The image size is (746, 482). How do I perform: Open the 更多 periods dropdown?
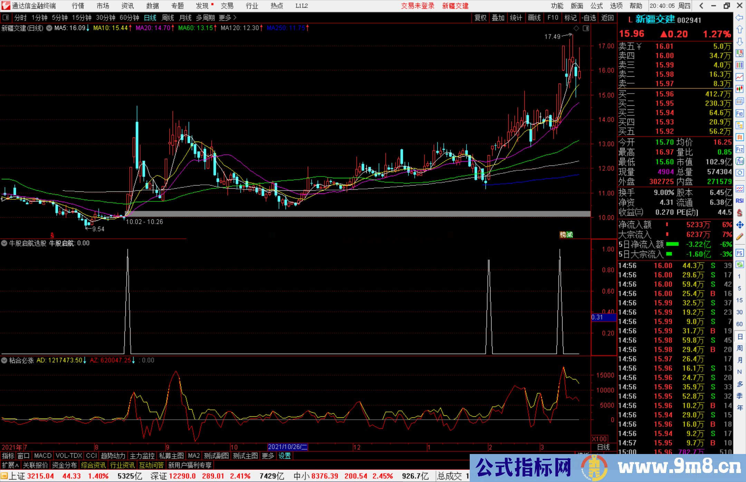[x=225, y=18]
